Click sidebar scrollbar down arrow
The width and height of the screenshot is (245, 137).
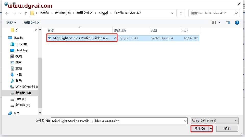click(x=40, y=113)
